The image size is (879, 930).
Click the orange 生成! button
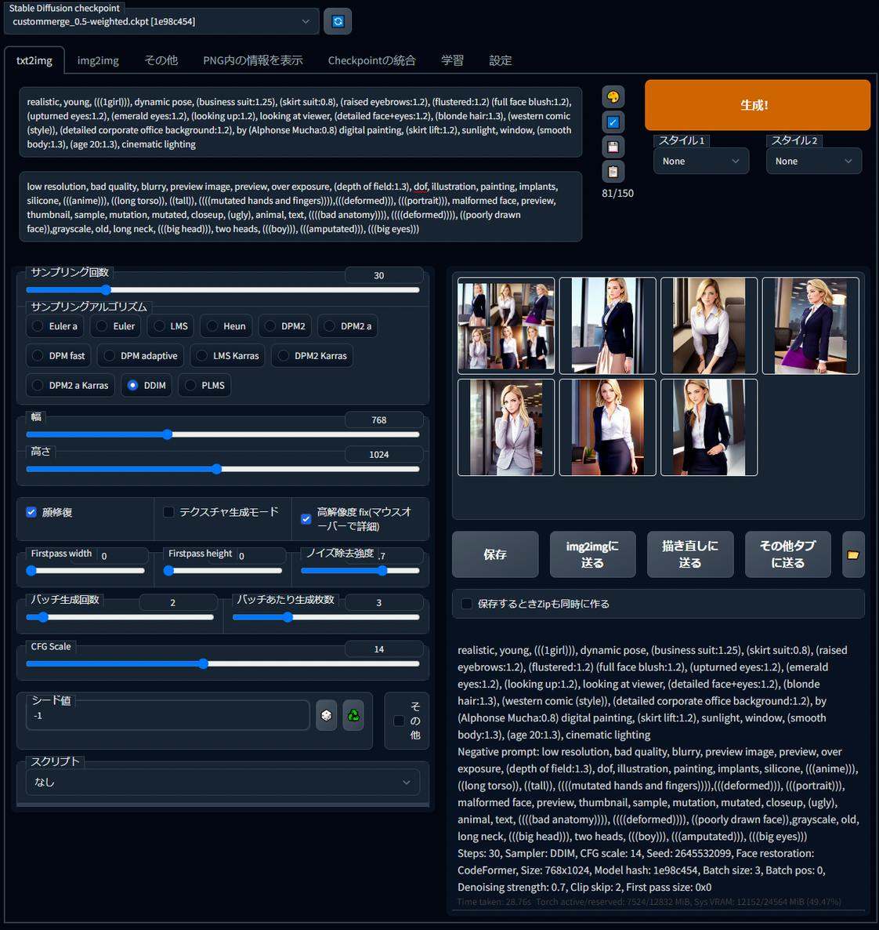coord(758,105)
